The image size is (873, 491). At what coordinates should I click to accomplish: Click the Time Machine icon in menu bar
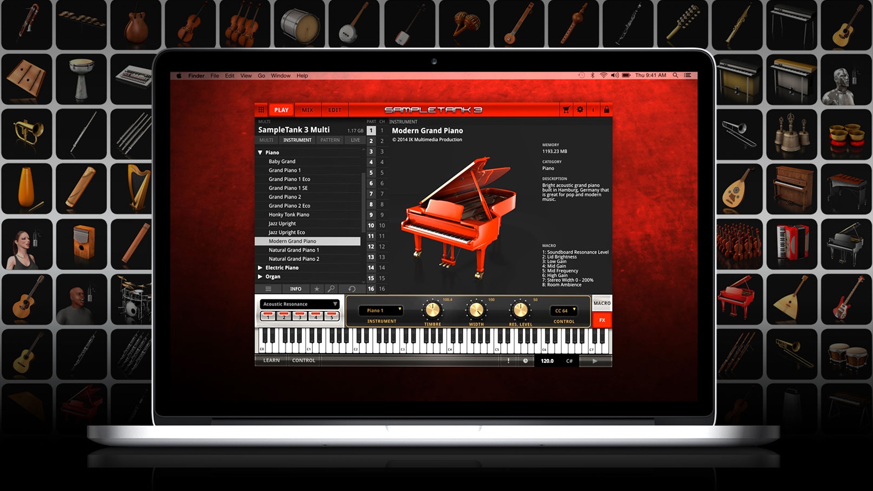coord(582,75)
